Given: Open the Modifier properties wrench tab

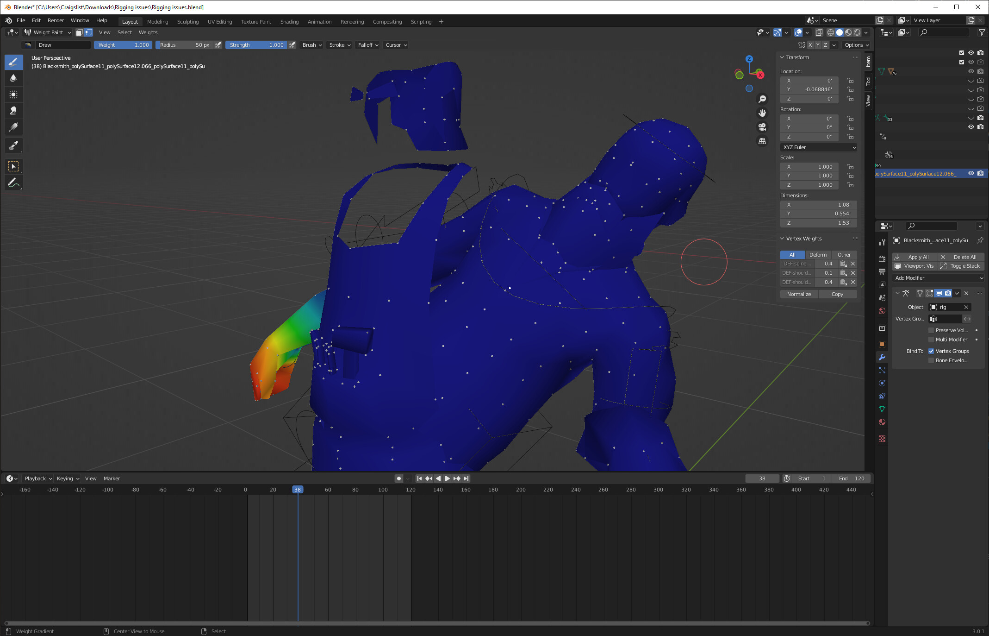Looking at the screenshot, I should click(x=882, y=357).
